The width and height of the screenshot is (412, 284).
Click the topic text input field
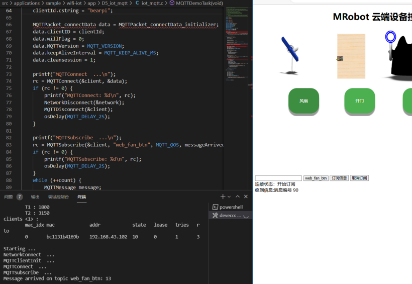278,178
